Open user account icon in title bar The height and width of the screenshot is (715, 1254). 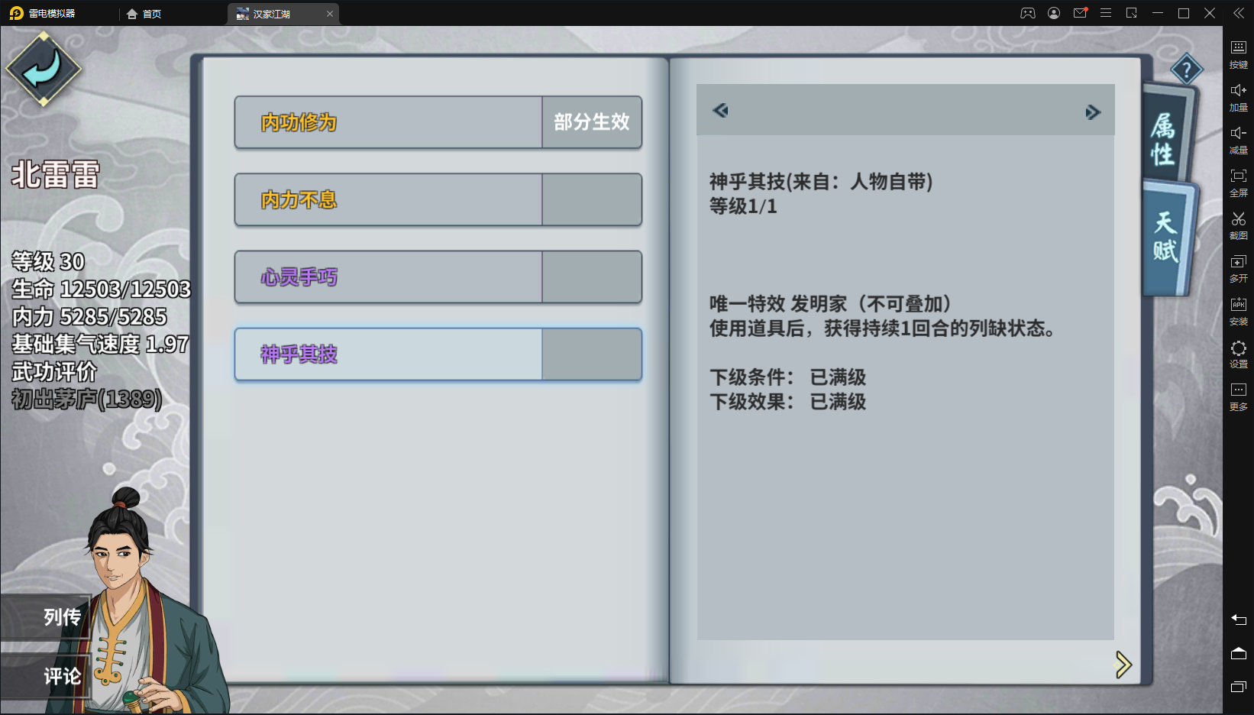tap(1054, 13)
